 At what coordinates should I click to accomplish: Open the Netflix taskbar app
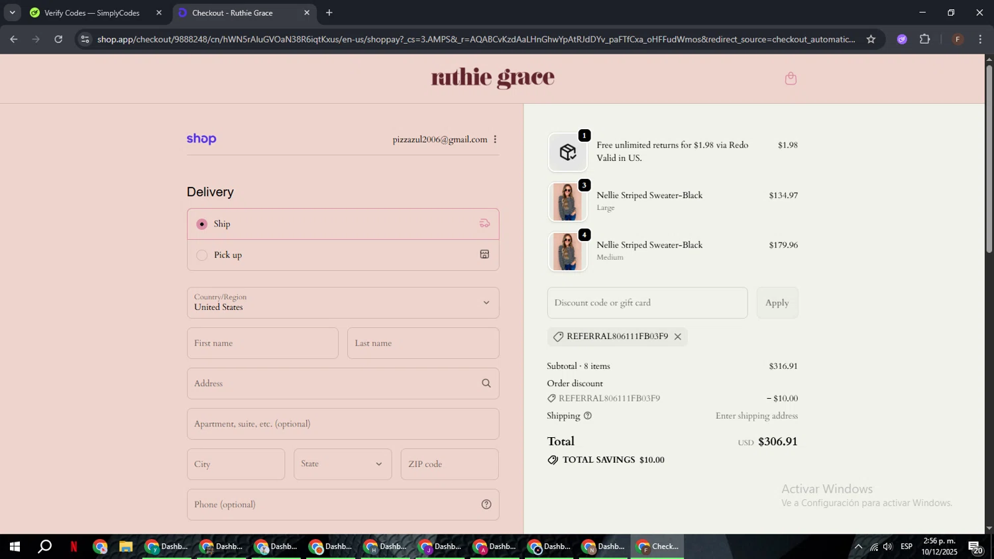(x=74, y=547)
